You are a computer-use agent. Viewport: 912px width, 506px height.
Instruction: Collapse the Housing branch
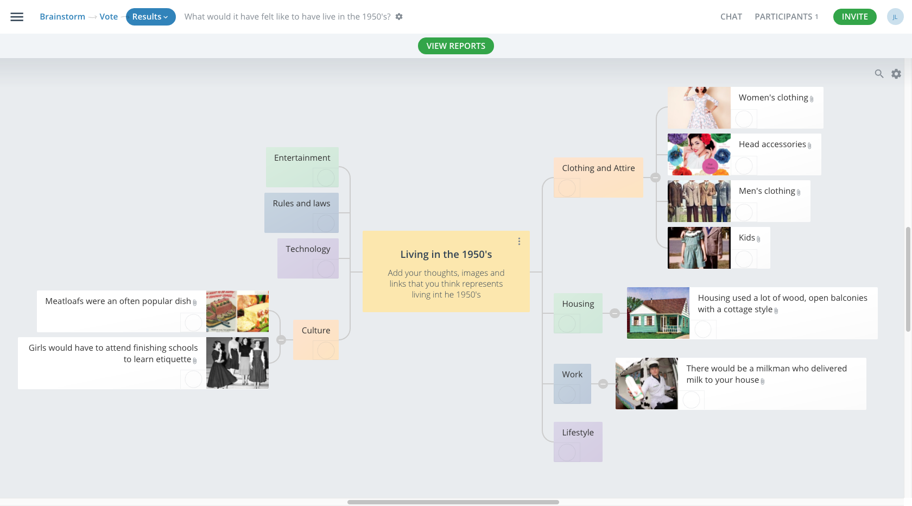point(615,313)
